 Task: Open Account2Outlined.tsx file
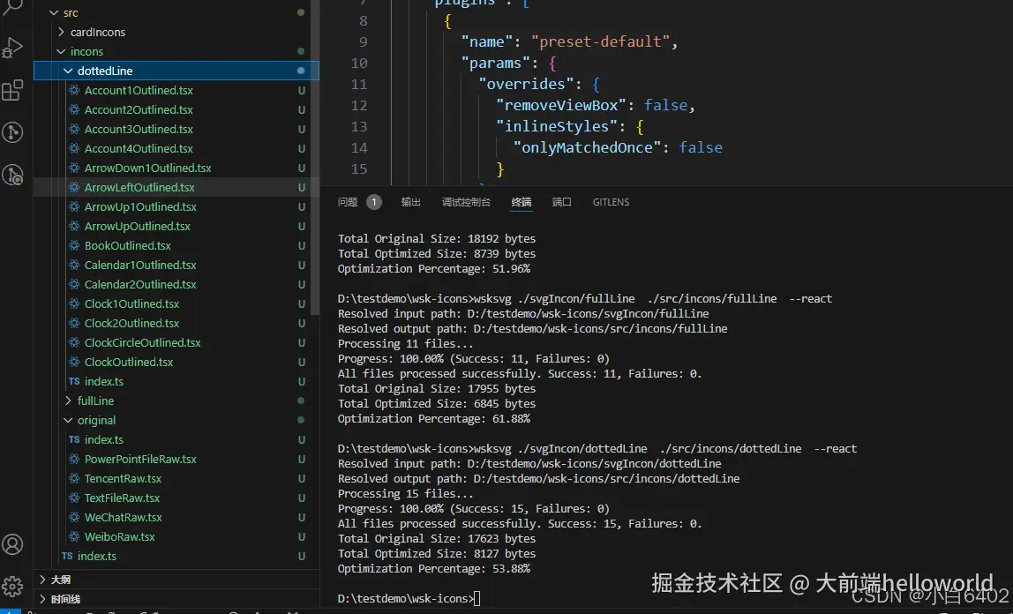(x=139, y=109)
